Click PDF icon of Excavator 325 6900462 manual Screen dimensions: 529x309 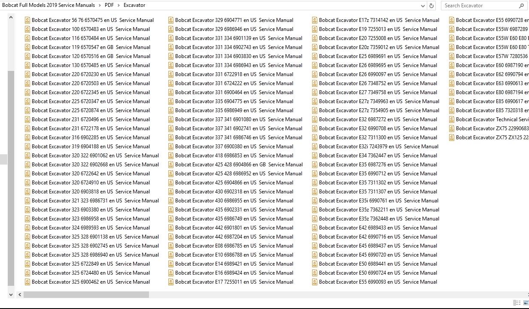click(x=27, y=282)
